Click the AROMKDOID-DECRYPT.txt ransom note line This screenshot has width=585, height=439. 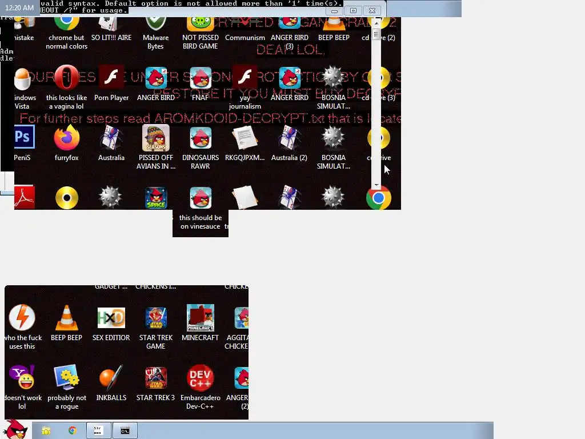pos(210,119)
